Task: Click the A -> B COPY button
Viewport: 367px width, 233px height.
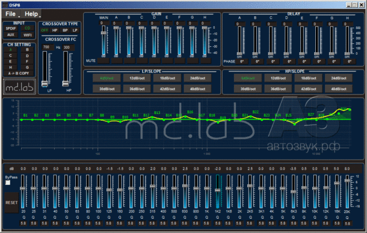Action: 19,73
